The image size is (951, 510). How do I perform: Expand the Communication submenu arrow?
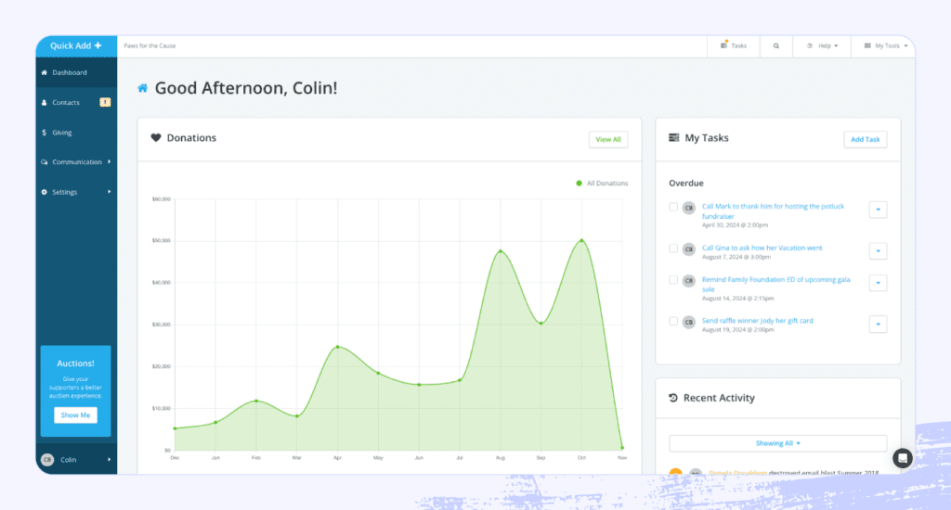click(x=110, y=161)
